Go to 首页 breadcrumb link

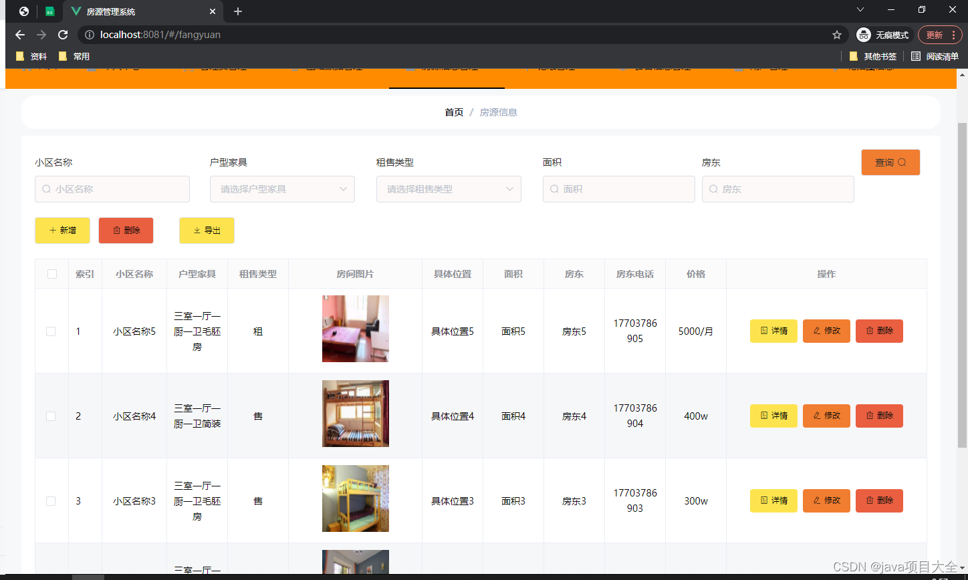pos(454,112)
